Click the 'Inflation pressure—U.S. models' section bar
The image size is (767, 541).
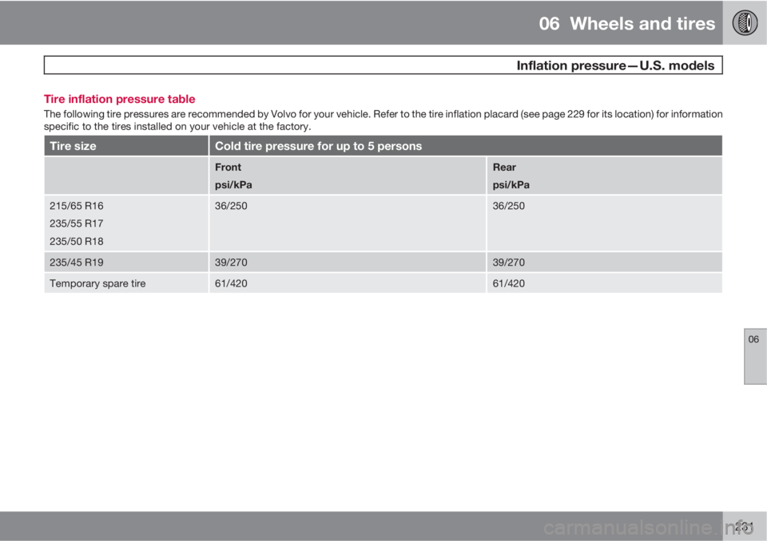click(383, 65)
